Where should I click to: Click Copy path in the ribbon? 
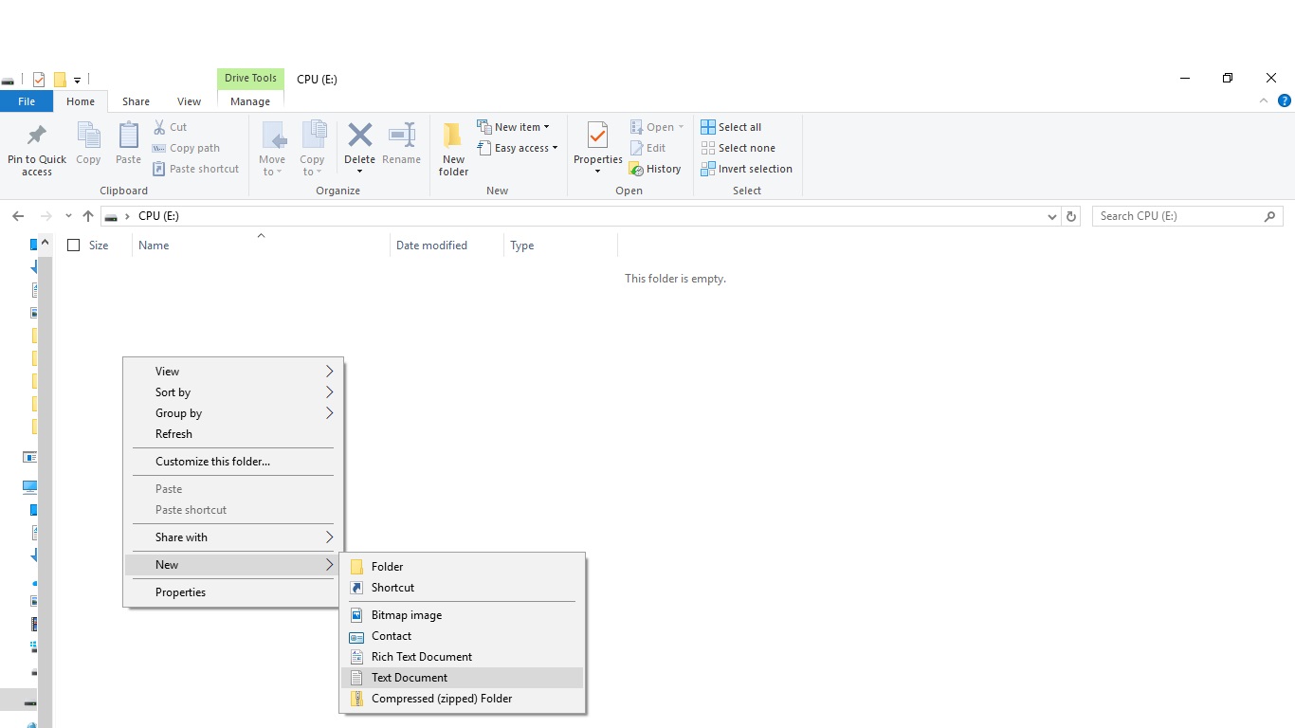[x=186, y=148]
